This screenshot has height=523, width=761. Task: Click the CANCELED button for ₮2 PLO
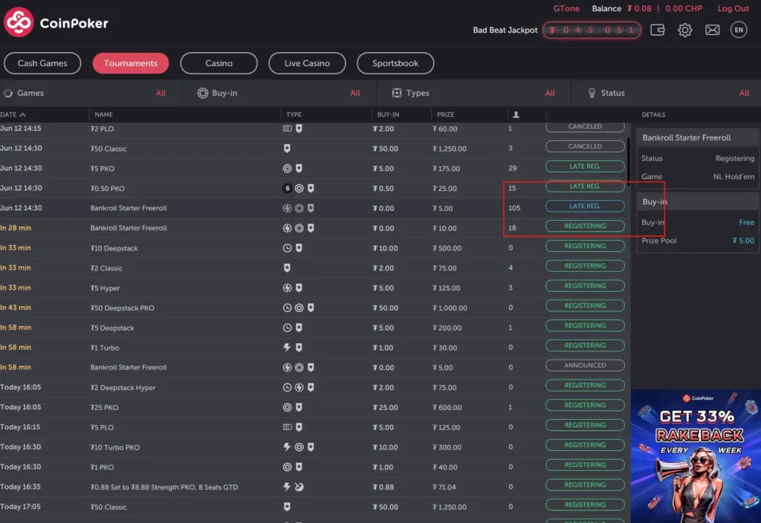click(585, 126)
